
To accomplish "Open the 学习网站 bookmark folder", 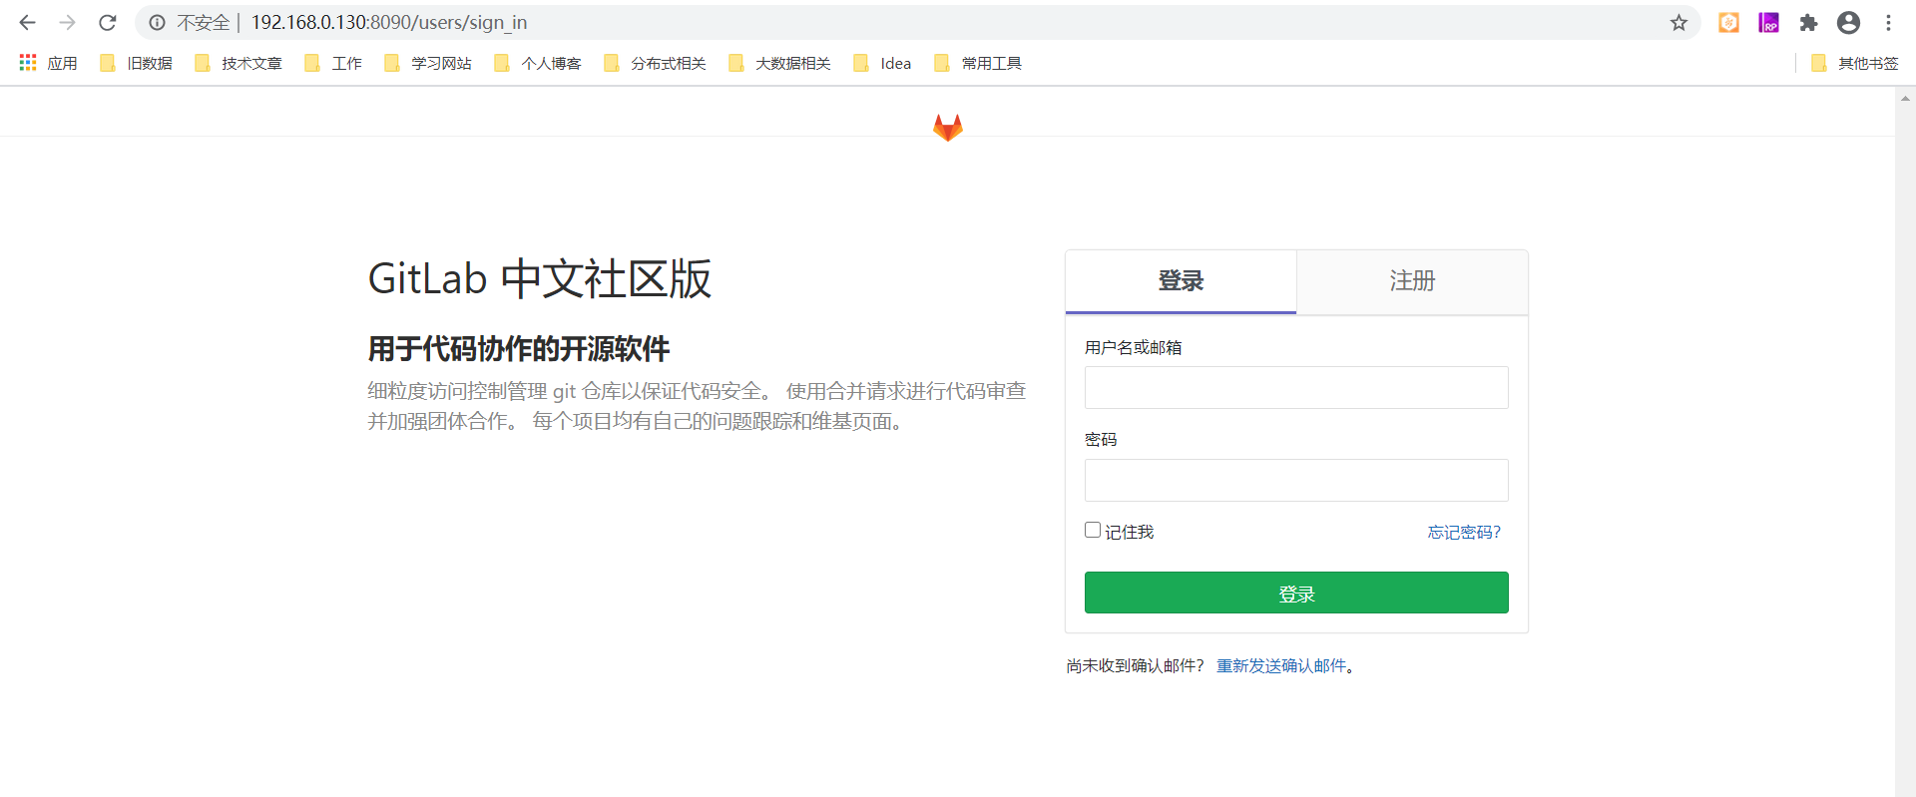I will 428,63.
